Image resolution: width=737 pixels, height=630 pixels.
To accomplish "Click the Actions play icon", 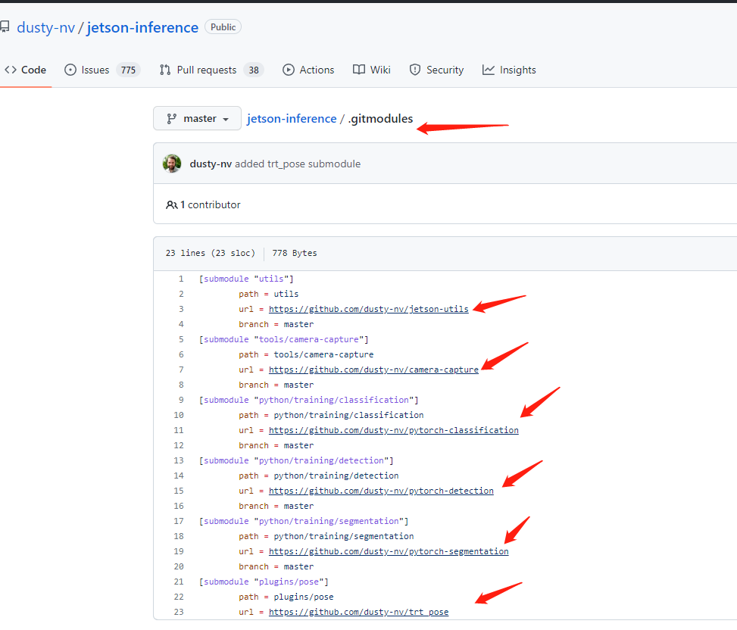I will pos(289,70).
